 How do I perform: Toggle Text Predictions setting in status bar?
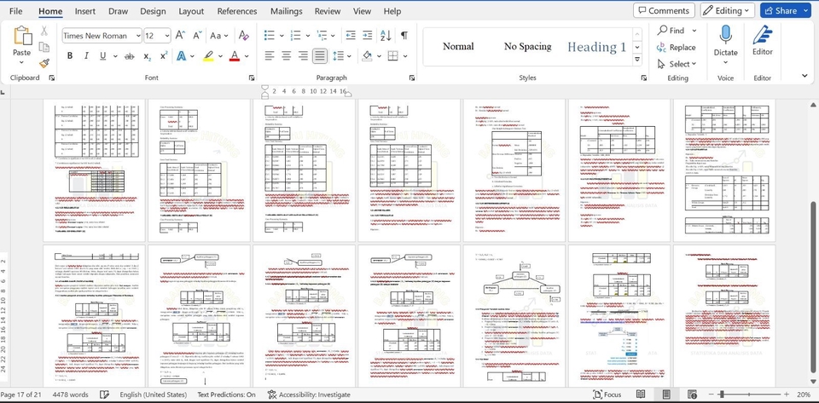tap(226, 394)
